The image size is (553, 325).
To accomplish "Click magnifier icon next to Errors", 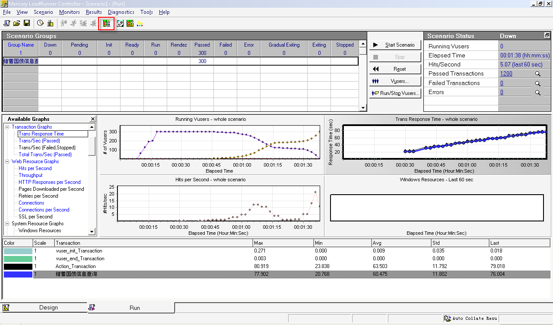I will [538, 92].
